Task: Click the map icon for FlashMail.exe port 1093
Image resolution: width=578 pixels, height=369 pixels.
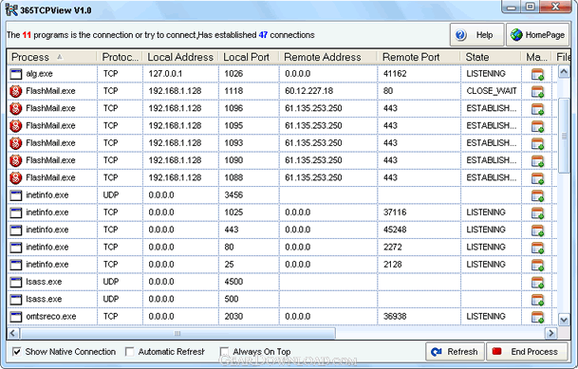Action: tap(537, 143)
